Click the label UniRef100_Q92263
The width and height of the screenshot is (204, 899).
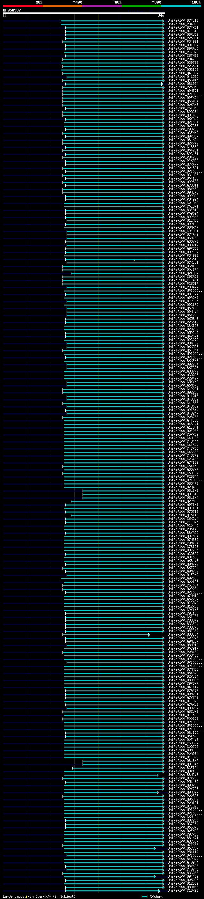tap(183, 392)
